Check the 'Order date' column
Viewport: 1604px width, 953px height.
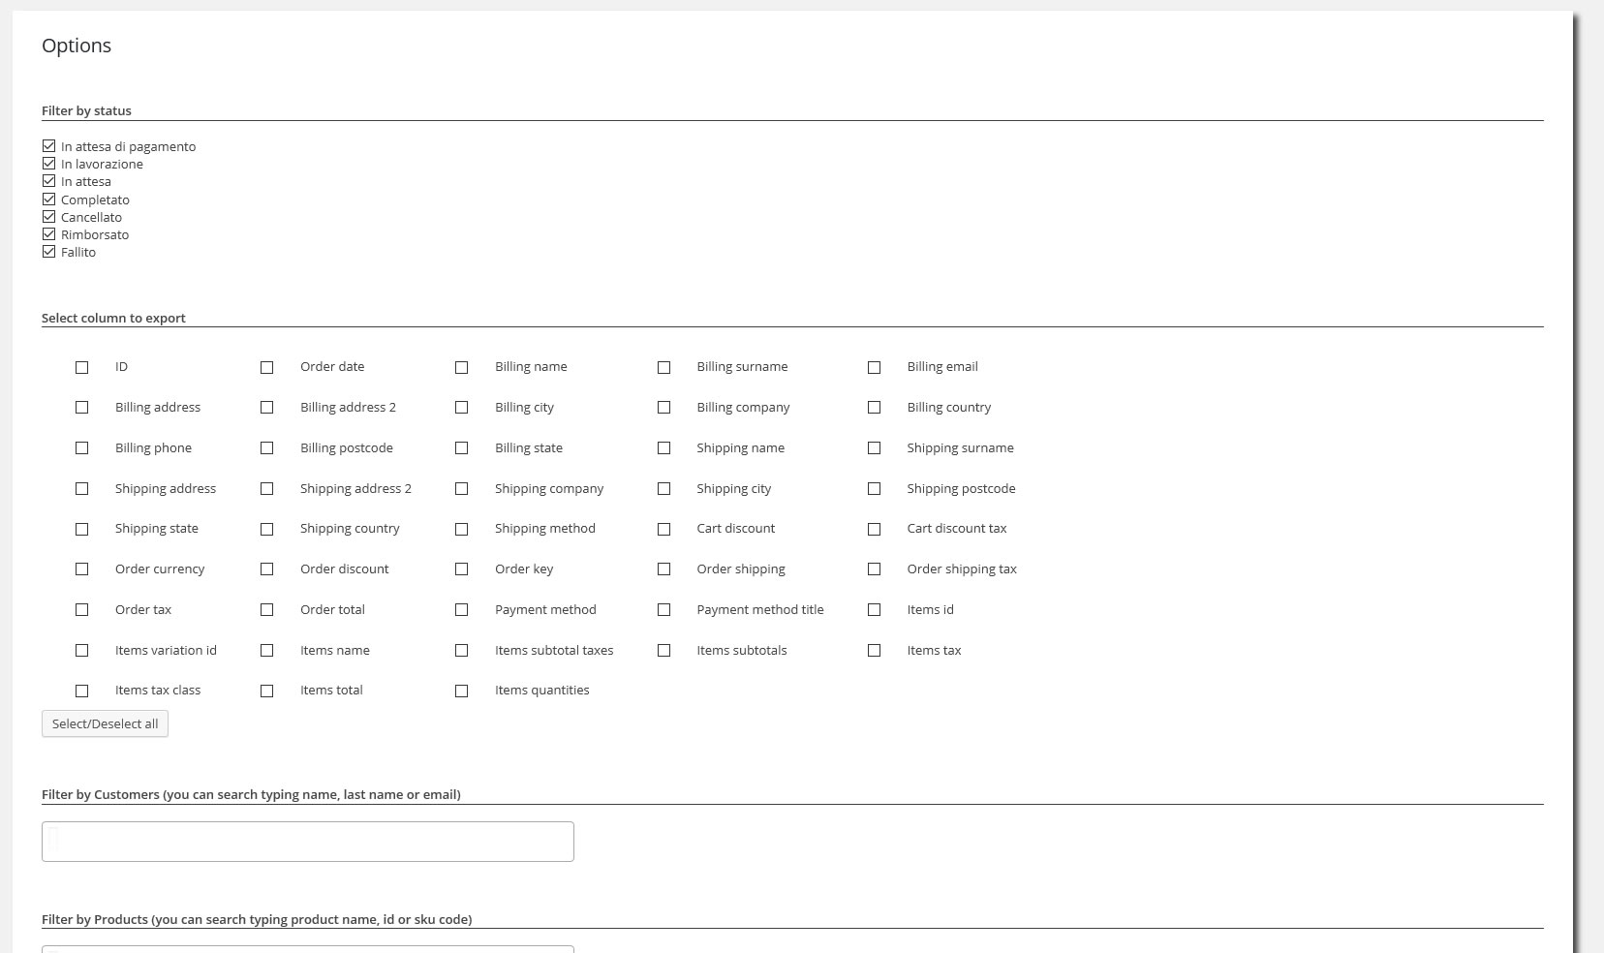coord(267,367)
